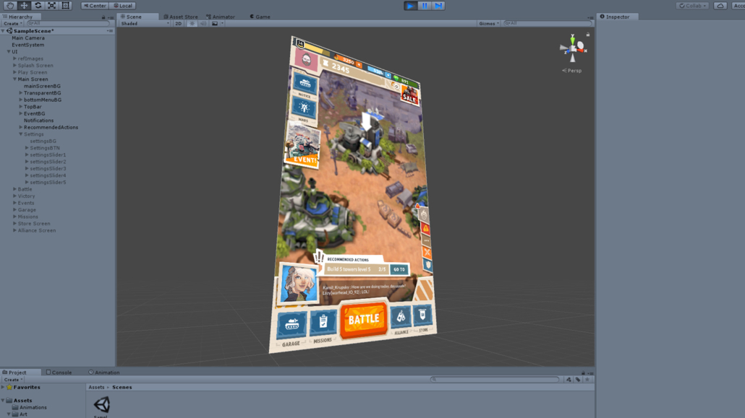Click the GO TO button in Scene view
Screen dimensions: 745x418
tap(399, 269)
